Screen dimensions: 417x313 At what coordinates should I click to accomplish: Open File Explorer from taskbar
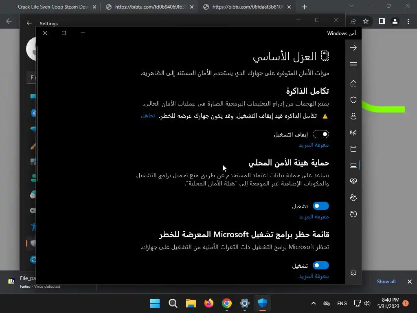tap(191, 303)
